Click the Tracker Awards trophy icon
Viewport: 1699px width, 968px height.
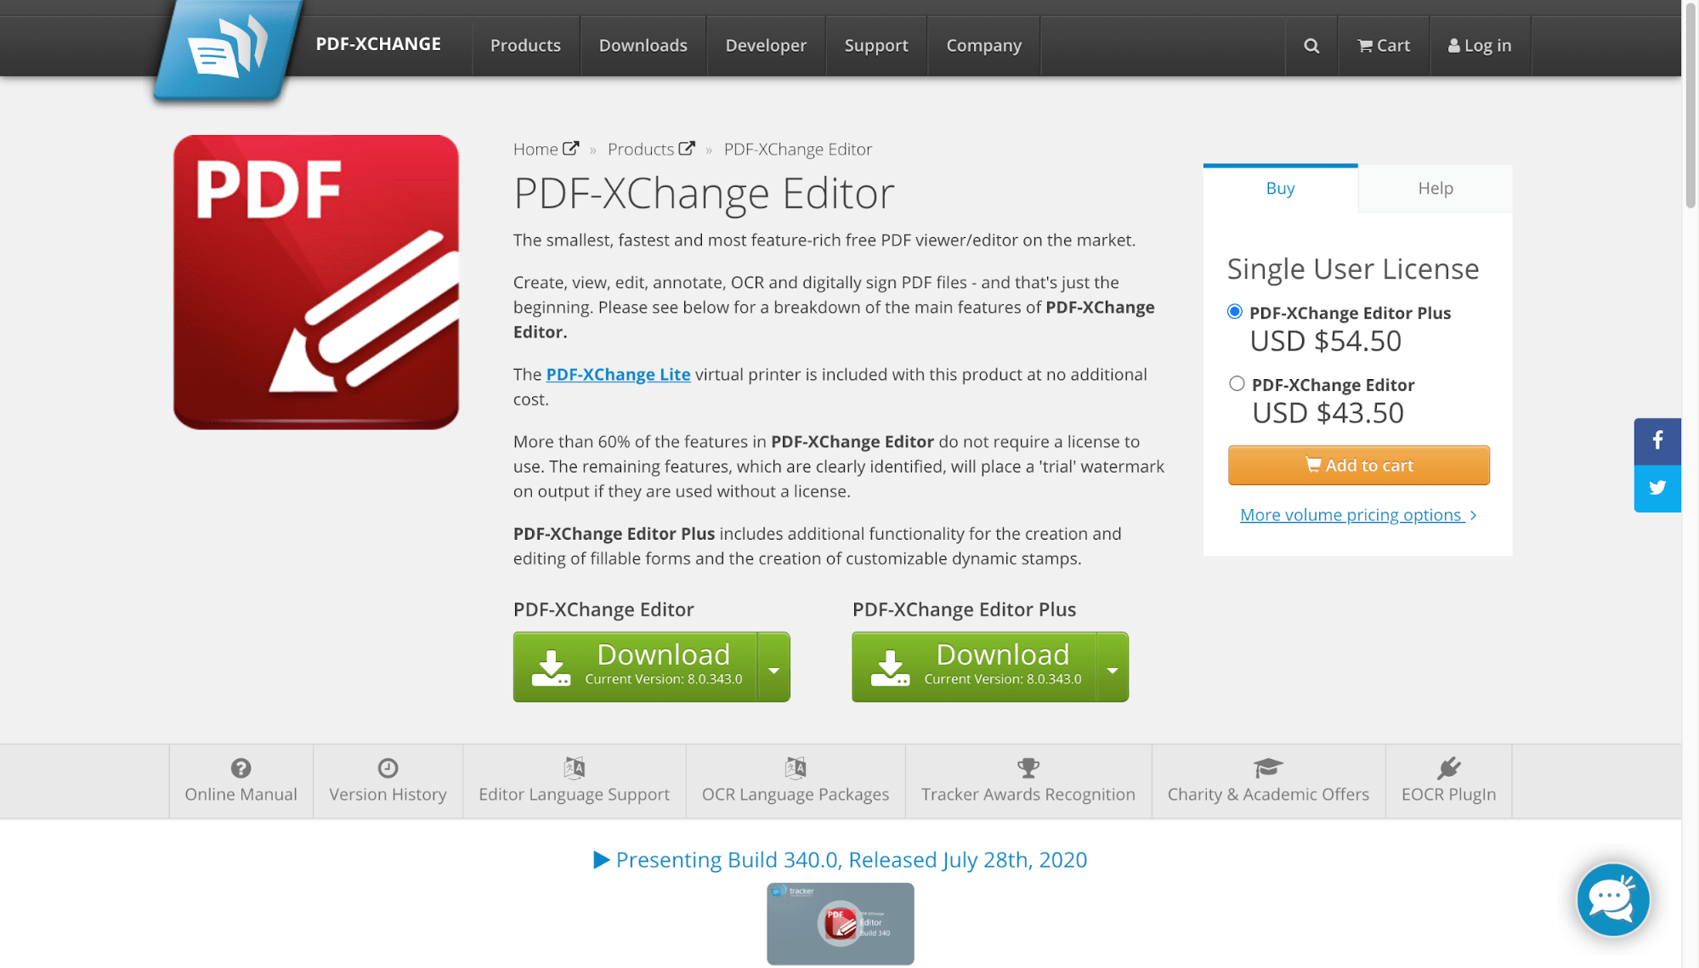tap(1027, 768)
